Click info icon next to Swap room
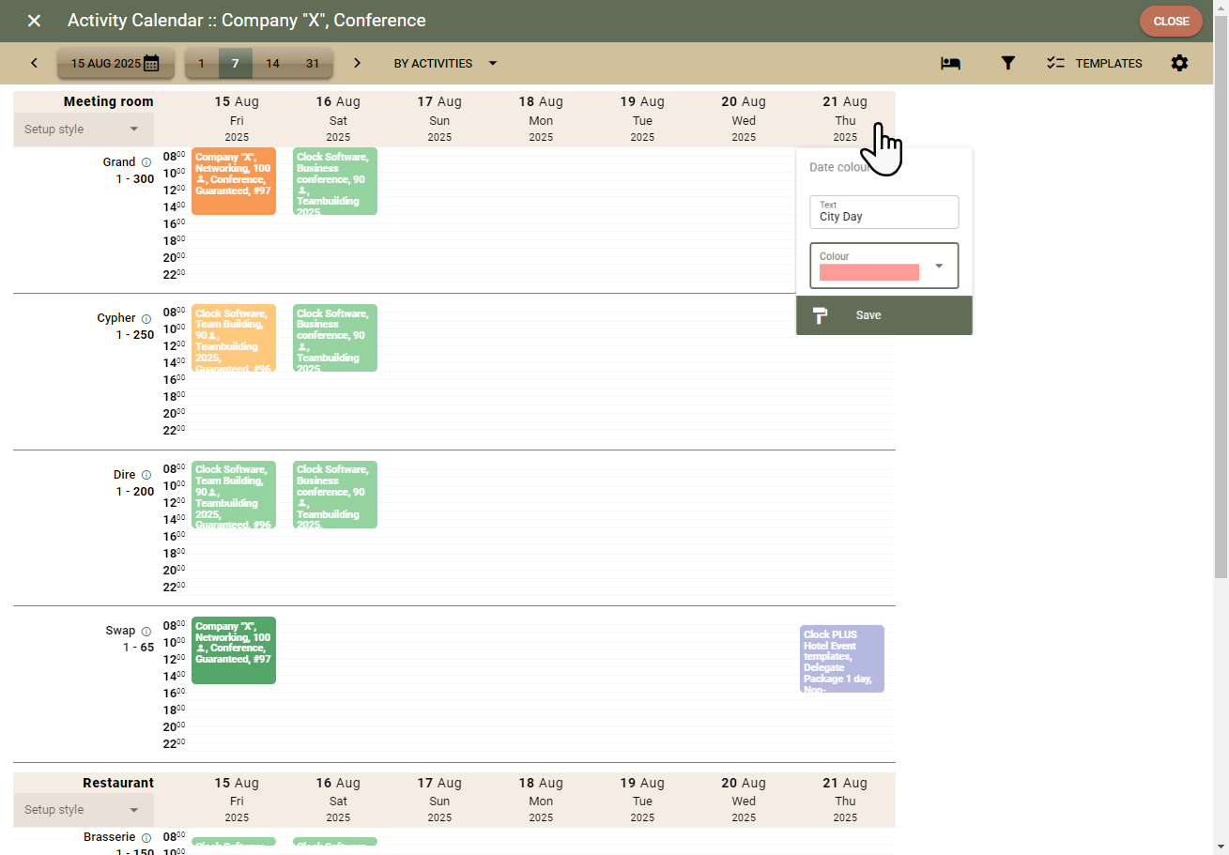This screenshot has height=855, width=1229. (146, 632)
